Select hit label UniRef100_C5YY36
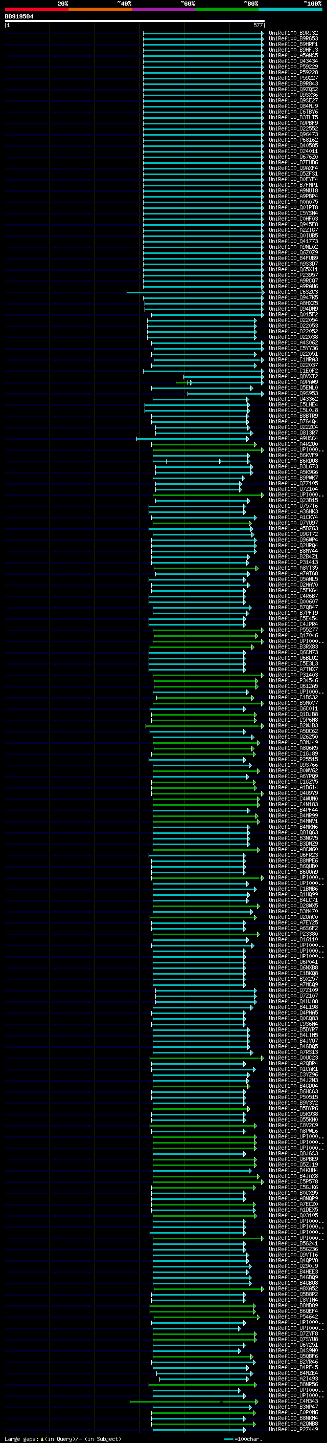 coord(293,349)
